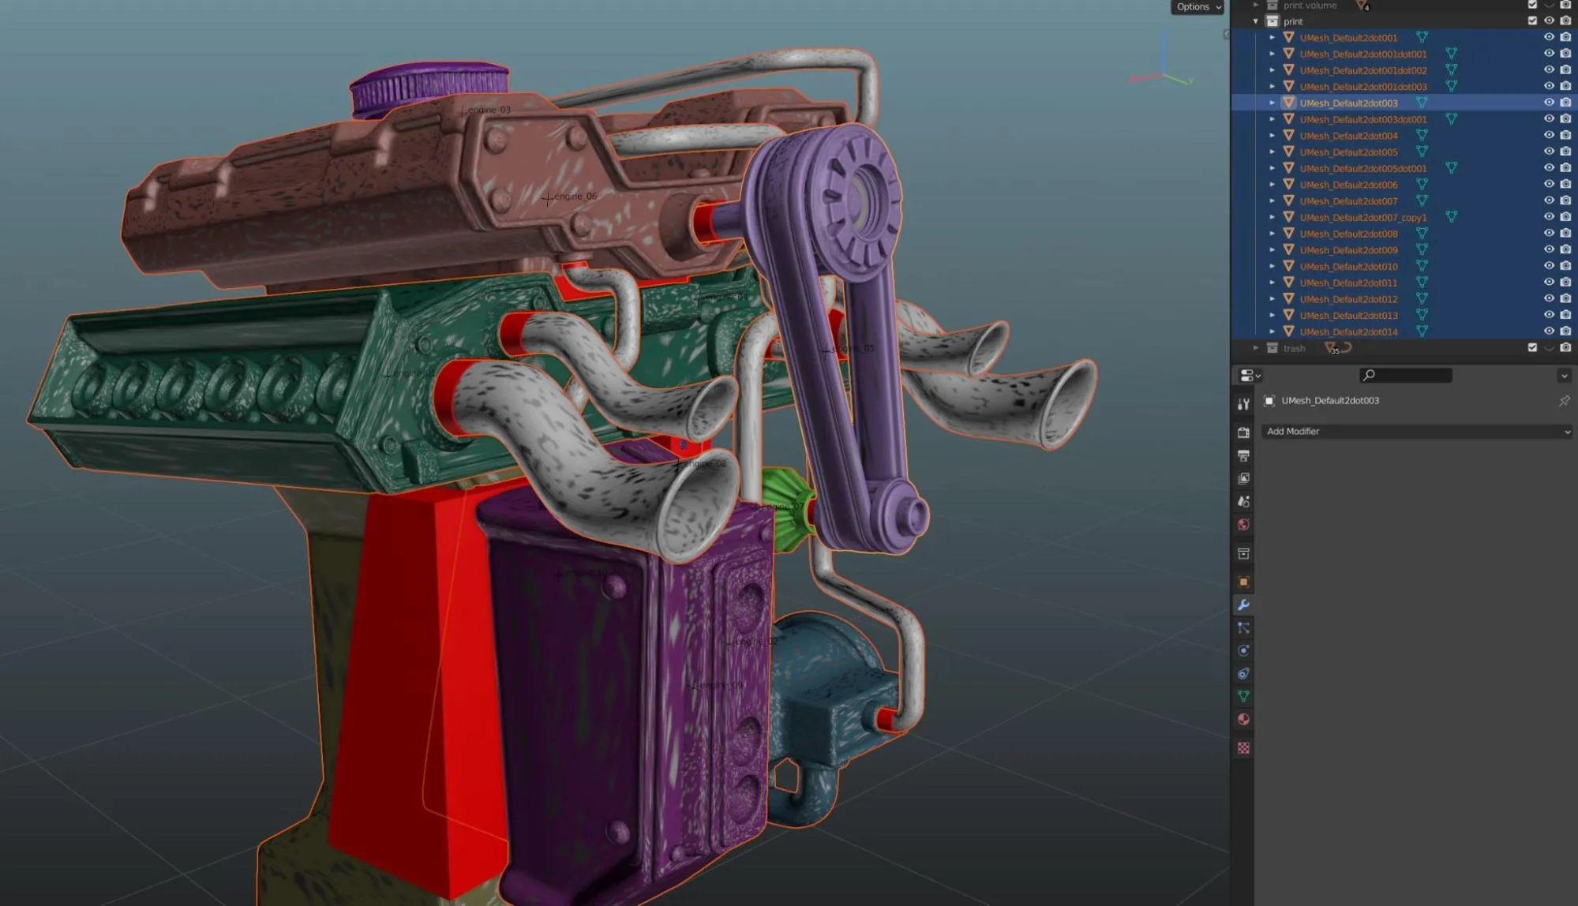Open the Modifiers properties tab (wrench)
The image size is (1578, 906).
(1243, 605)
